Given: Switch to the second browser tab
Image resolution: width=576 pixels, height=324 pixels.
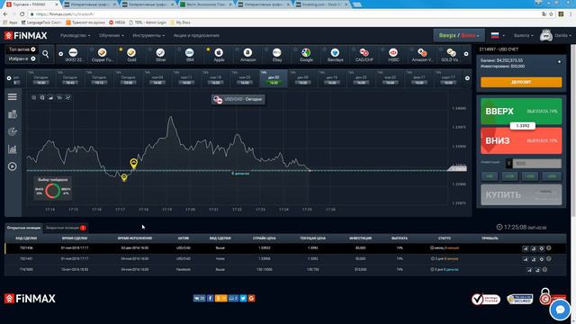Looking at the screenshot, I should pyautogui.click(x=89, y=4).
